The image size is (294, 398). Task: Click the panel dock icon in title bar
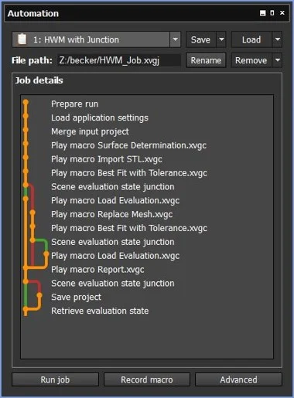pyautogui.click(x=262, y=13)
